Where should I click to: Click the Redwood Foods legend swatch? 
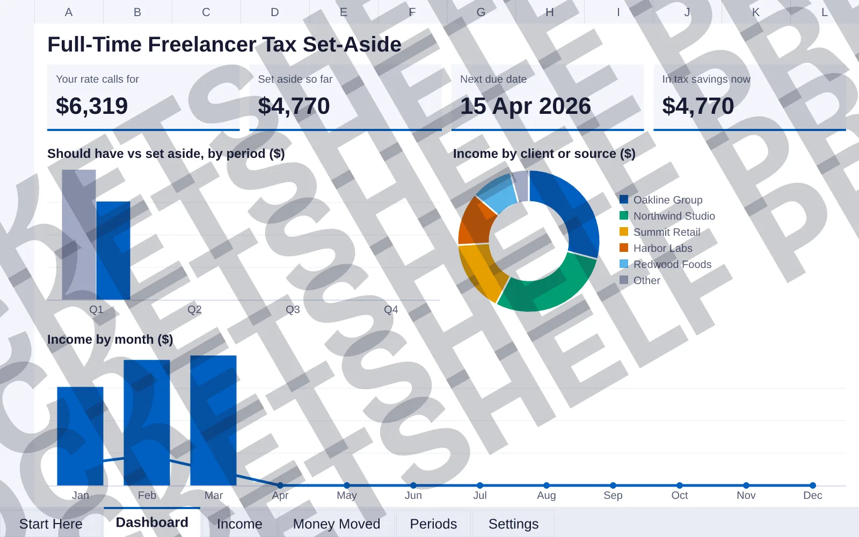[624, 264]
